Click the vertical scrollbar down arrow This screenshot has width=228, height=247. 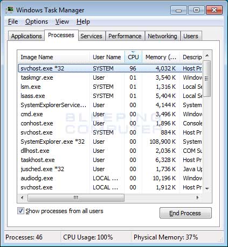207,188
